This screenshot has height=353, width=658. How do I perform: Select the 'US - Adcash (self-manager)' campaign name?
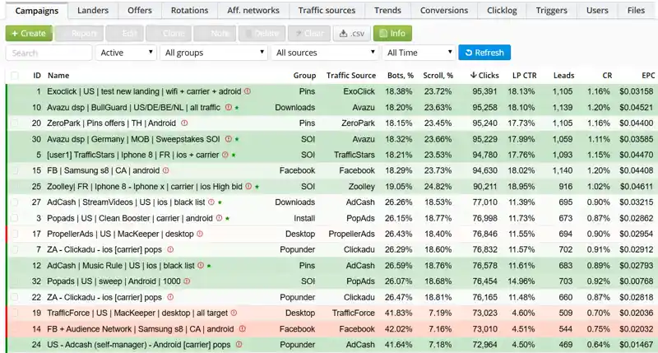tap(138, 345)
